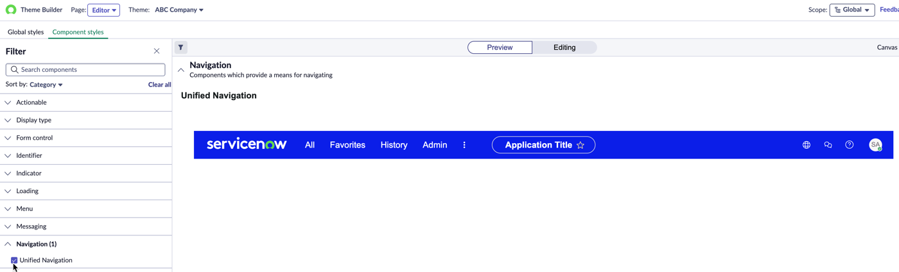Open History in the nav bar
The image size is (899, 272).
(394, 145)
